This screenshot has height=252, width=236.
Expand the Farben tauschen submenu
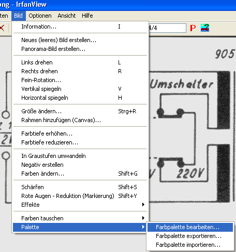pyautogui.click(x=80, y=218)
